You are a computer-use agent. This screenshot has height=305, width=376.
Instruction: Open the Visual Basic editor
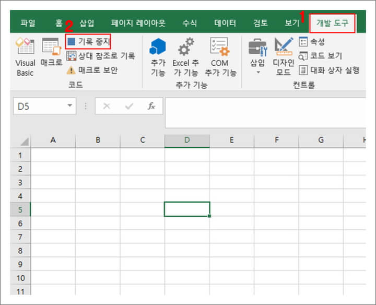25,57
